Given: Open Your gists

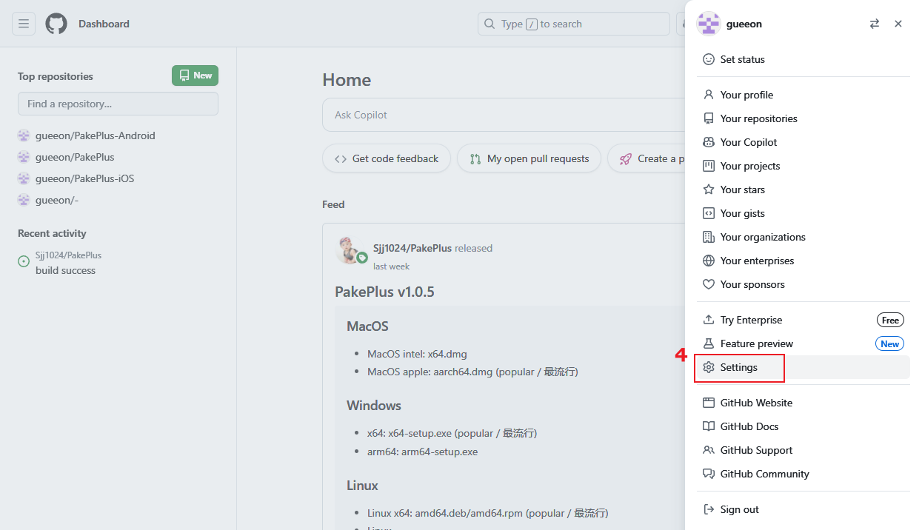Looking at the screenshot, I should pyautogui.click(x=742, y=213).
